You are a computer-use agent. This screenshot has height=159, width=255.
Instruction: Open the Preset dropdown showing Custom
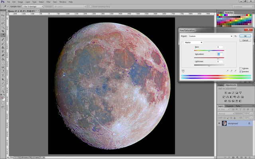click(x=211, y=36)
